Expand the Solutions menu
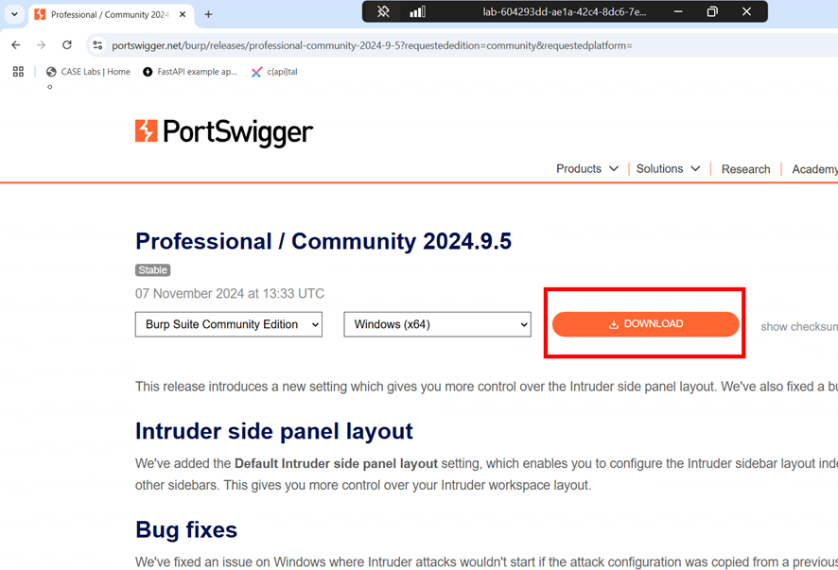838x570 pixels. point(668,169)
